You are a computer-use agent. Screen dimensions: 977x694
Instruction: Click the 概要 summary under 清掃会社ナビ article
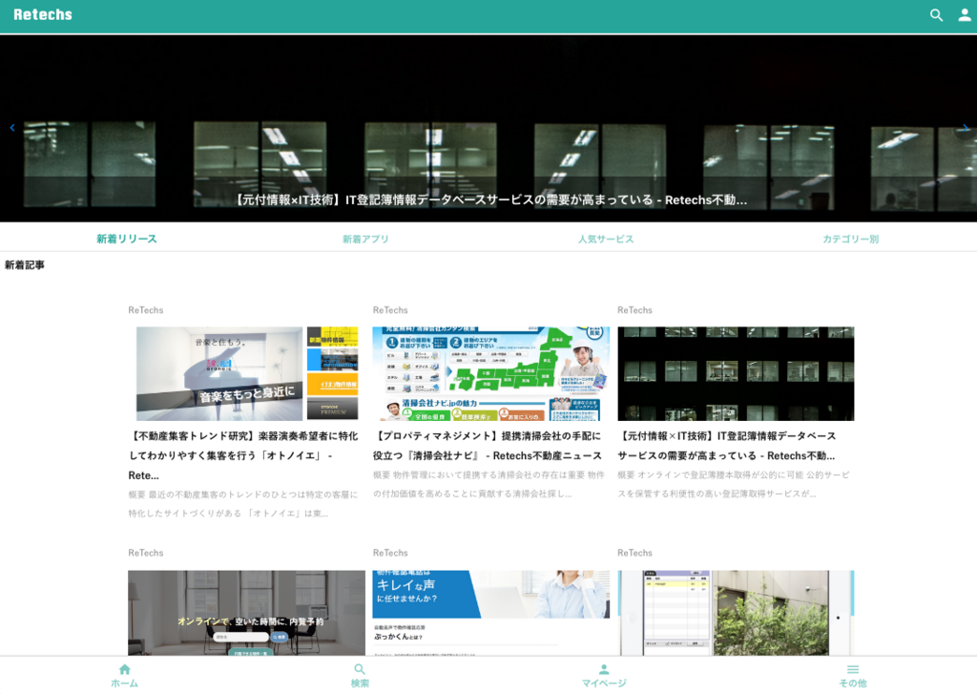pyautogui.click(x=489, y=485)
